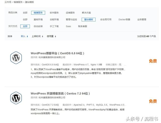
Task: Open the WordPress CentOS 6.8 product logo
Action: 16,58
